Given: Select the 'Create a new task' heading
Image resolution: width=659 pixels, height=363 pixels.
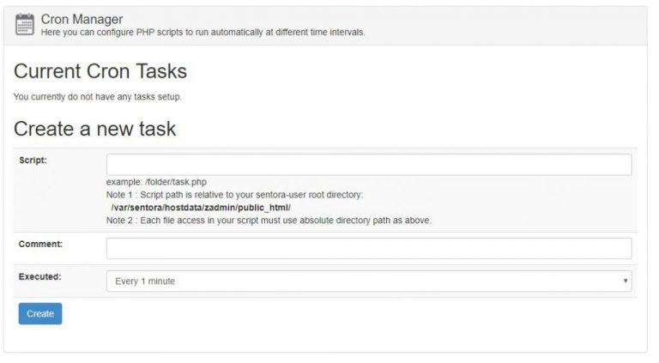Looking at the screenshot, I should point(95,129).
